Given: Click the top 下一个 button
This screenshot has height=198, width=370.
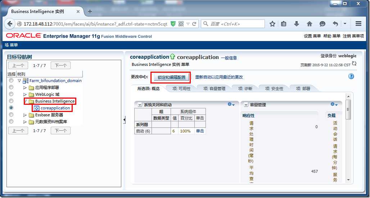Looking at the screenshot, I should [x=60, y=66].
